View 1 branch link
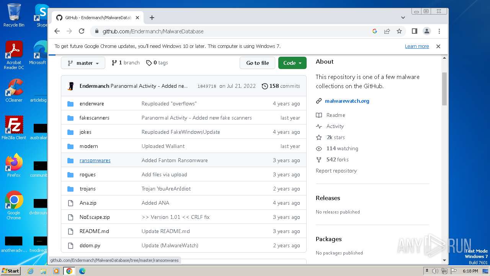 [126, 63]
